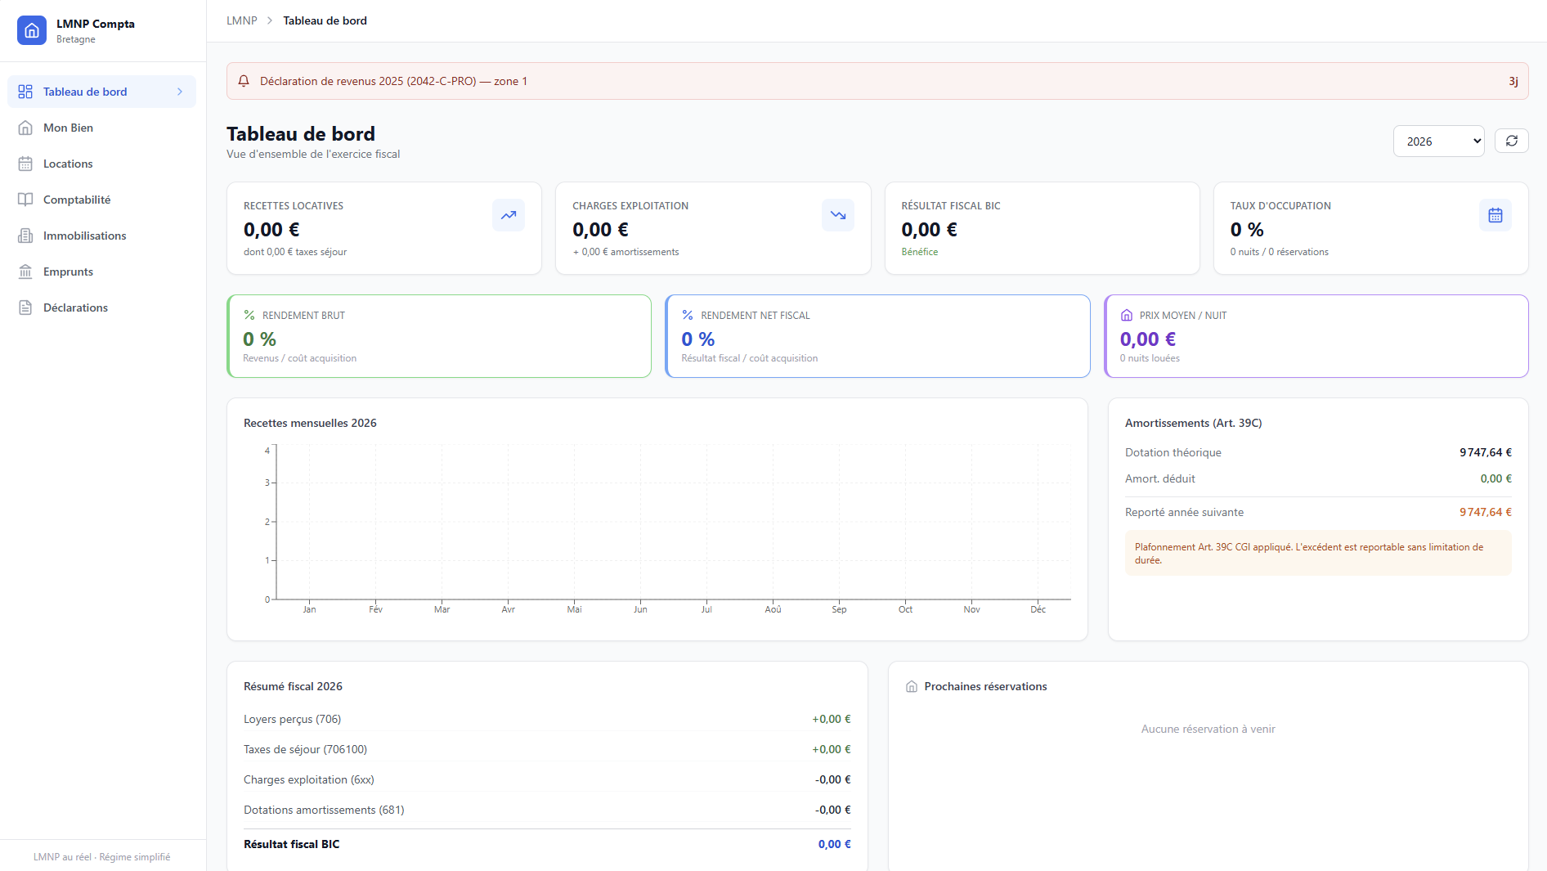Click the Dotation théorique 9 747,64 € amount
Image resolution: width=1547 pixels, height=871 pixels.
tap(1485, 452)
